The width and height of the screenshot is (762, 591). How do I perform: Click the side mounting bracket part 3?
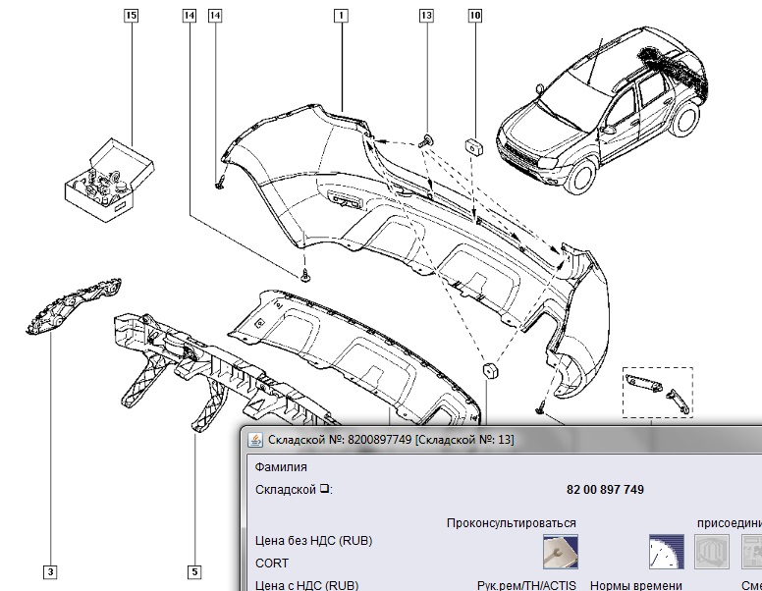tap(71, 306)
